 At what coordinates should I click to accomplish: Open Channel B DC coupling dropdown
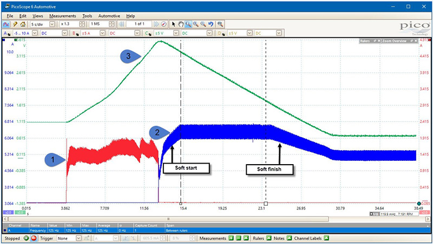pyautogui.click(x=125, y=33)
